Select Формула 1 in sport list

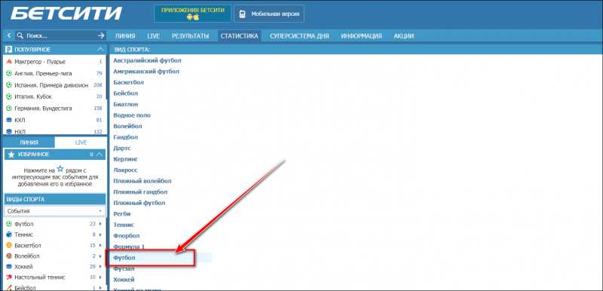click(129, 247)
